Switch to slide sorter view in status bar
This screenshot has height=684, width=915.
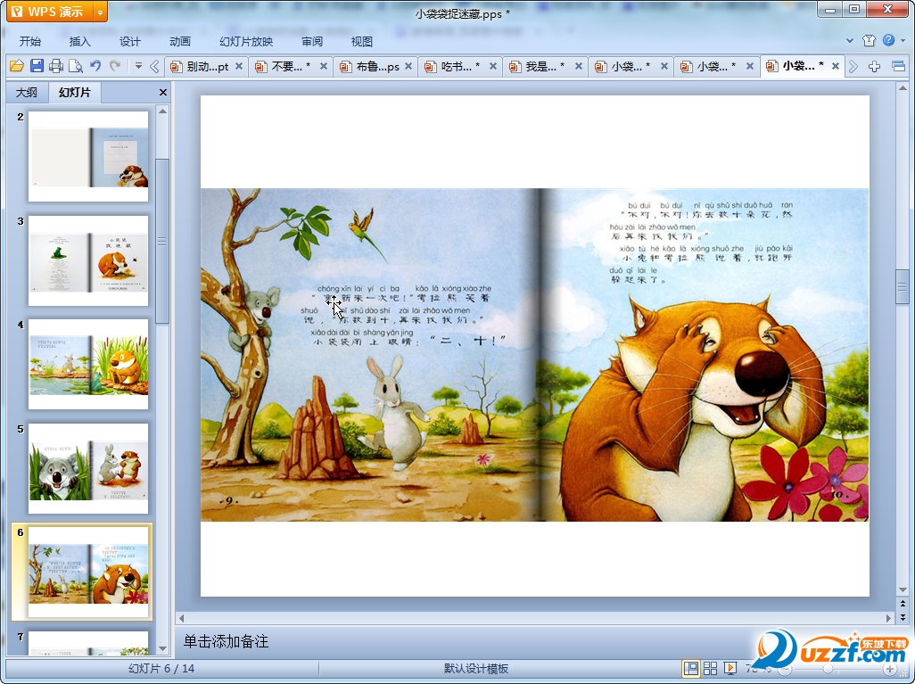pyautogui.click(x=710, y=668)
